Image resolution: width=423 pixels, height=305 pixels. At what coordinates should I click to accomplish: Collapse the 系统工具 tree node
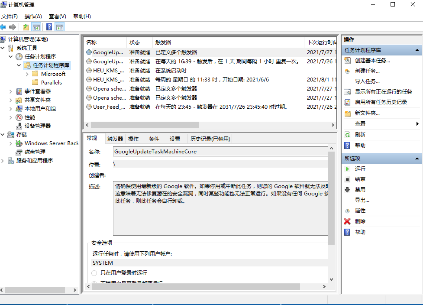pos(3,48)
